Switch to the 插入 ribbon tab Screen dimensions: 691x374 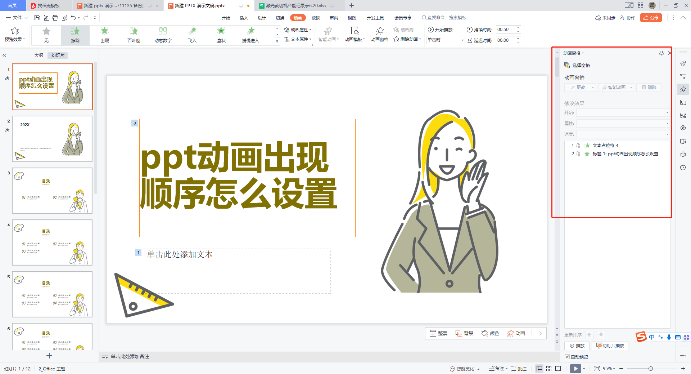click(244, 18)
